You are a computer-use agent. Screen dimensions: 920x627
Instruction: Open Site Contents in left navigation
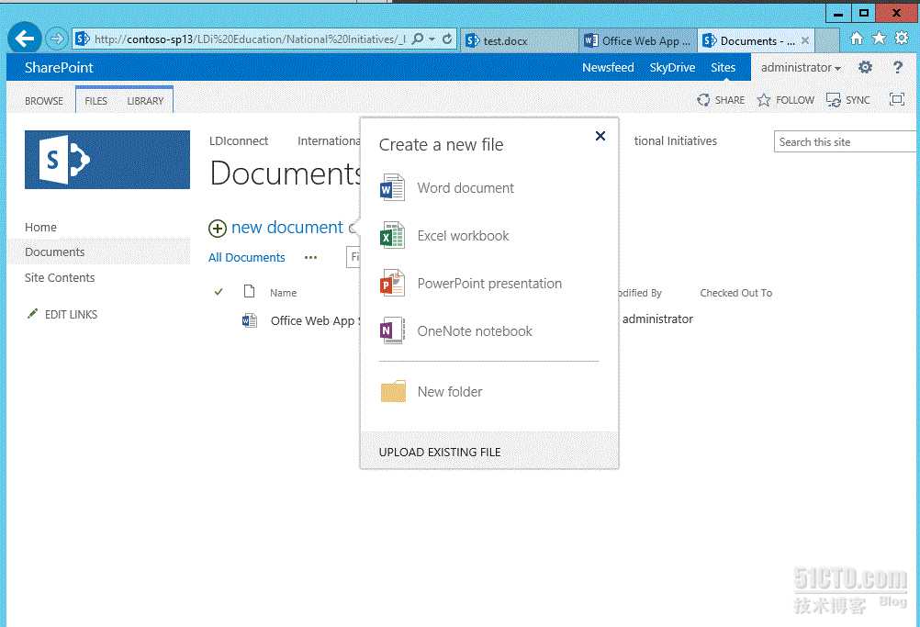(x=60, y=277)
